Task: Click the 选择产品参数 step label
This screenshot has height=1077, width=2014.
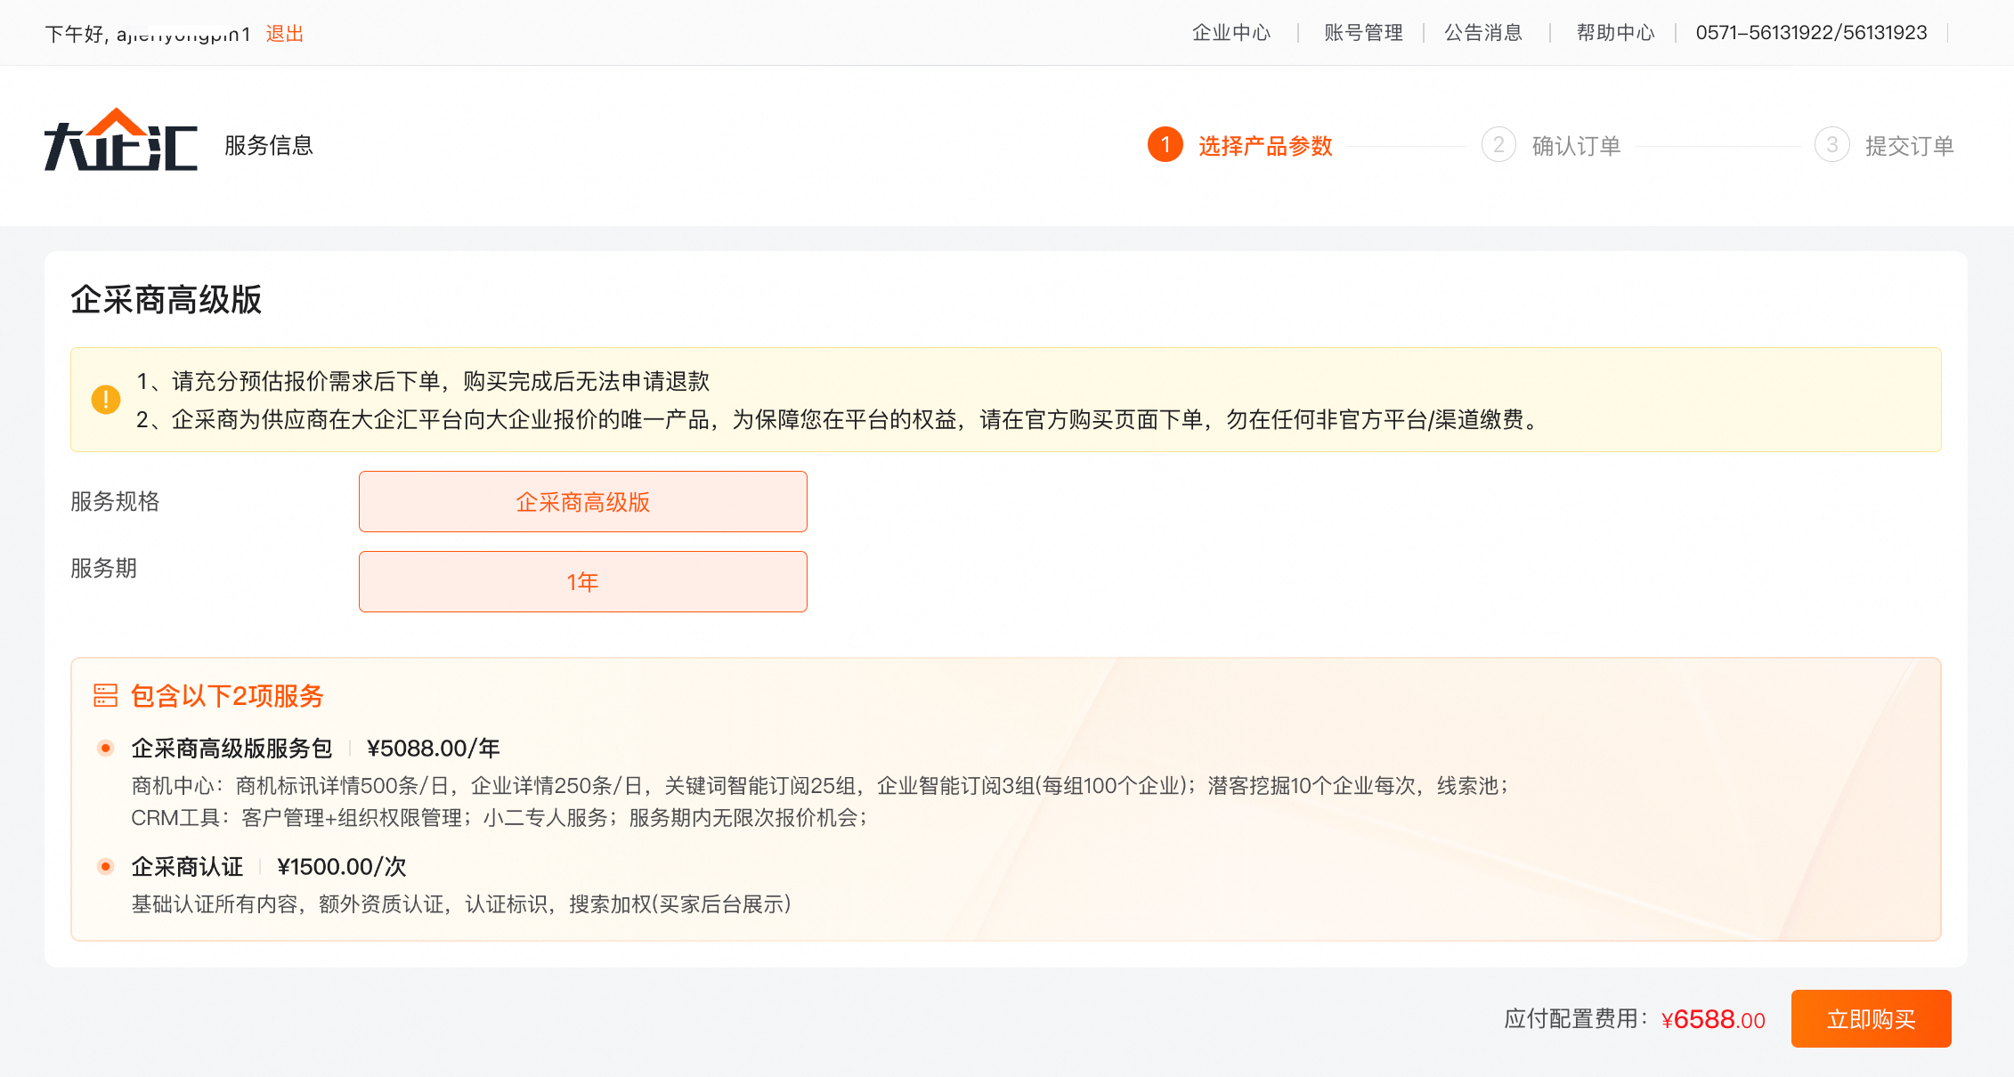Action: pos(1265,146)
